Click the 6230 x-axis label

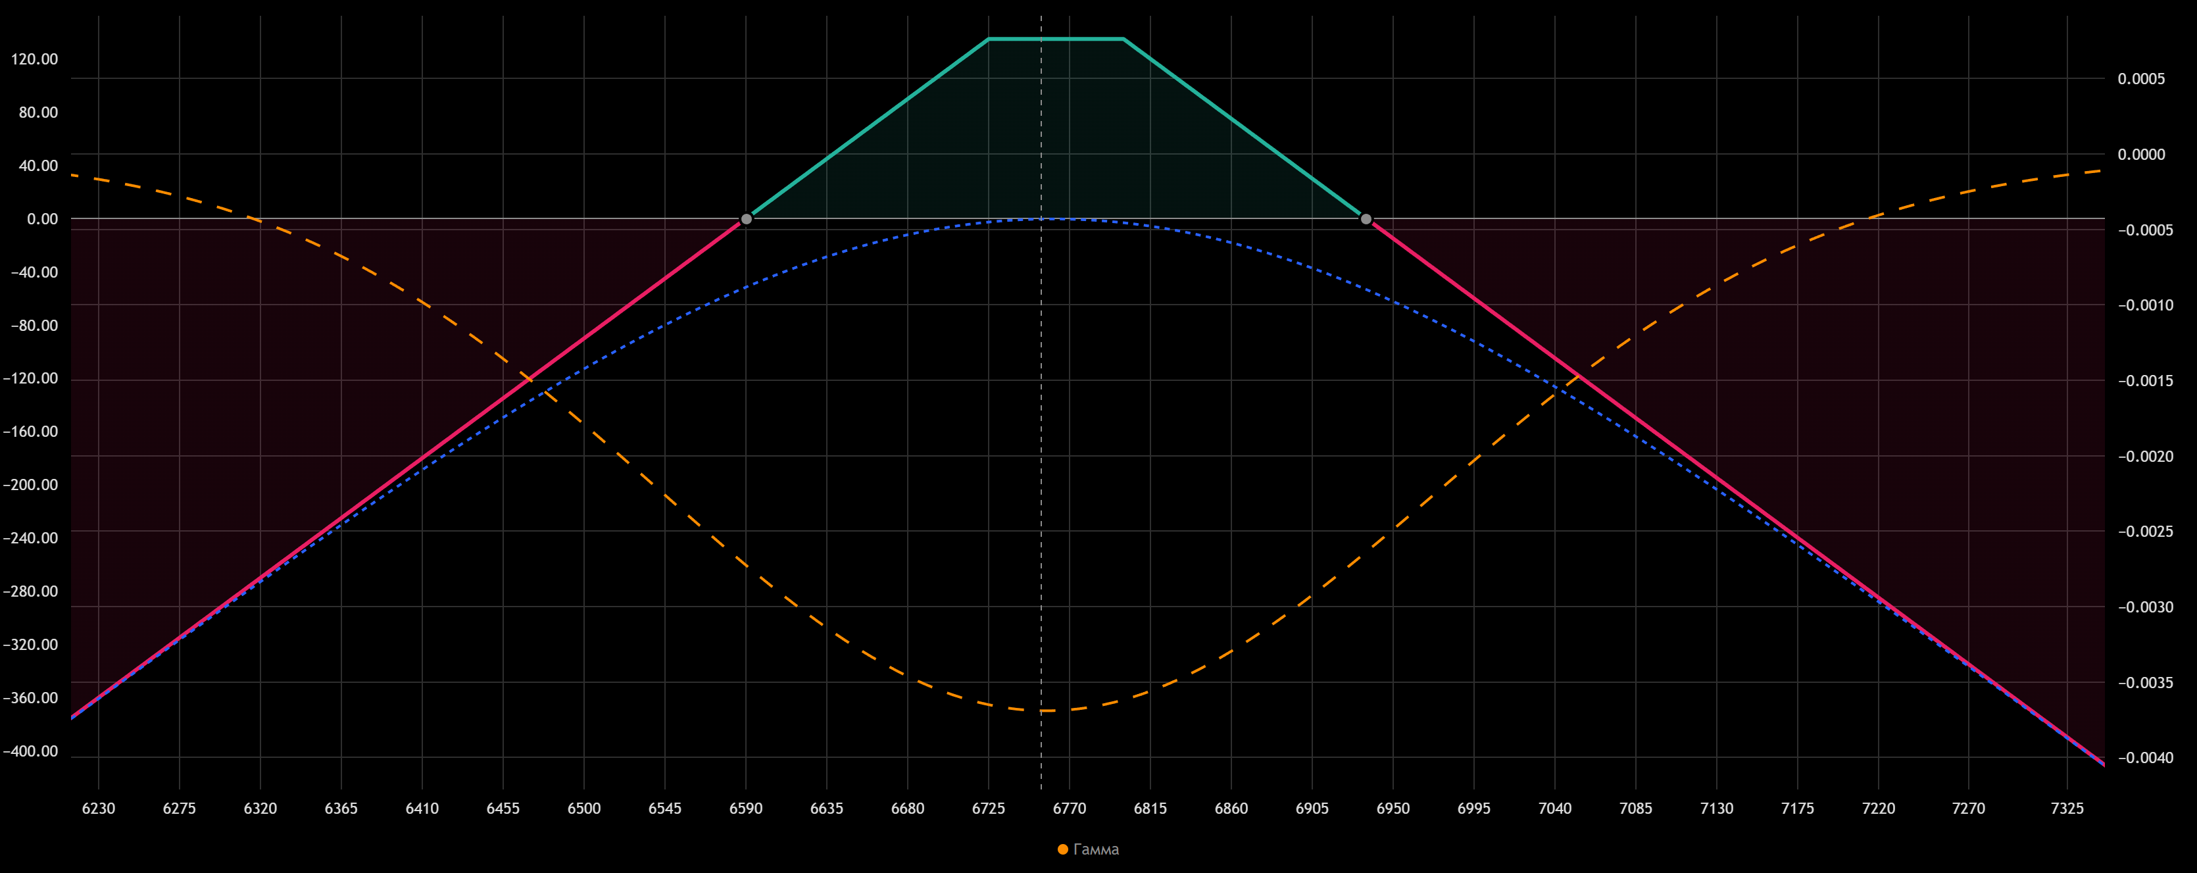click(x=98, y=808)
